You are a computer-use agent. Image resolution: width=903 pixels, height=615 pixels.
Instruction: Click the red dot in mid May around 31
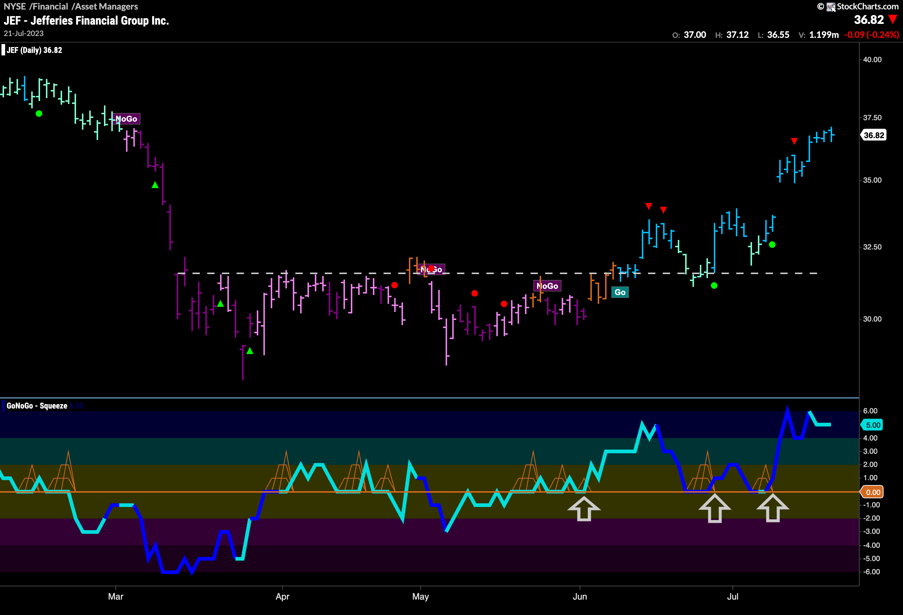coord(474,293)
